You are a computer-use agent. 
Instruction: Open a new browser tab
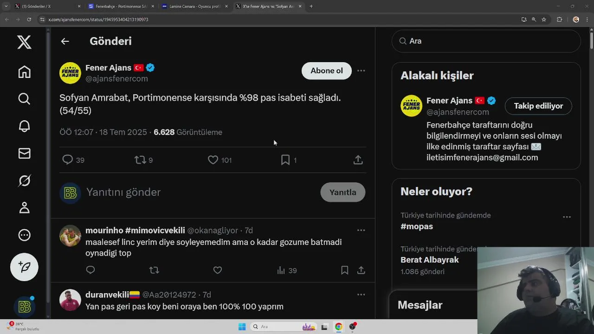pos(311,6)
